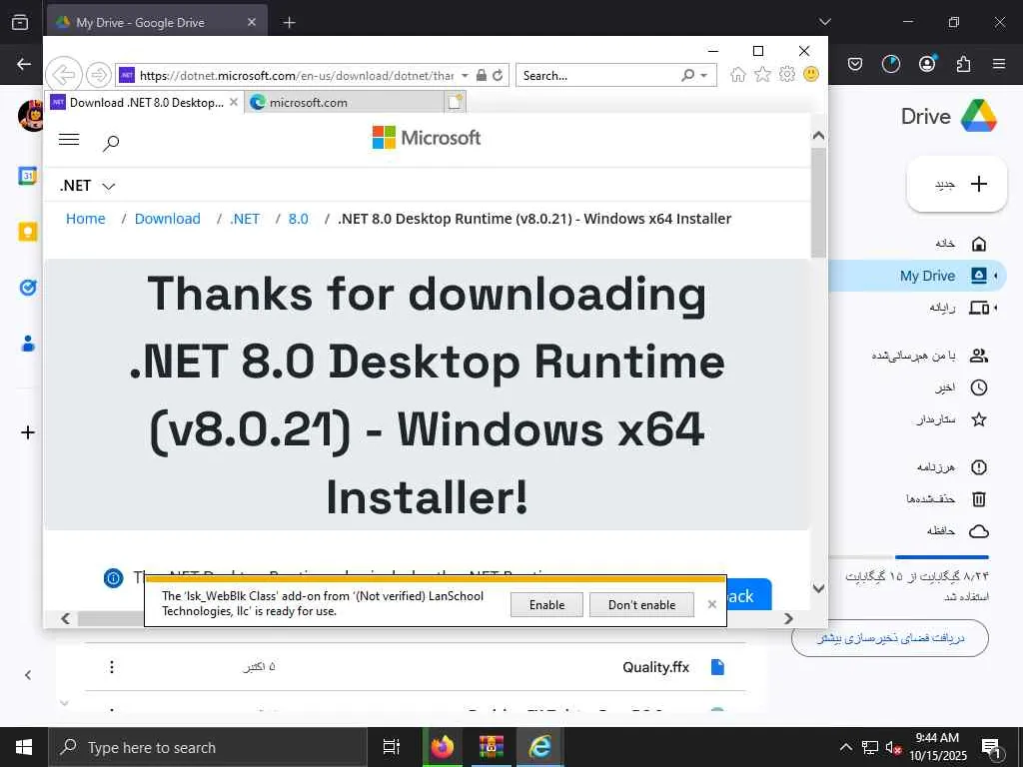Expand Computers tree arrow in Drive sidebar
The width and height of the screenshot is (1023, 767).
tap(996, 308)
